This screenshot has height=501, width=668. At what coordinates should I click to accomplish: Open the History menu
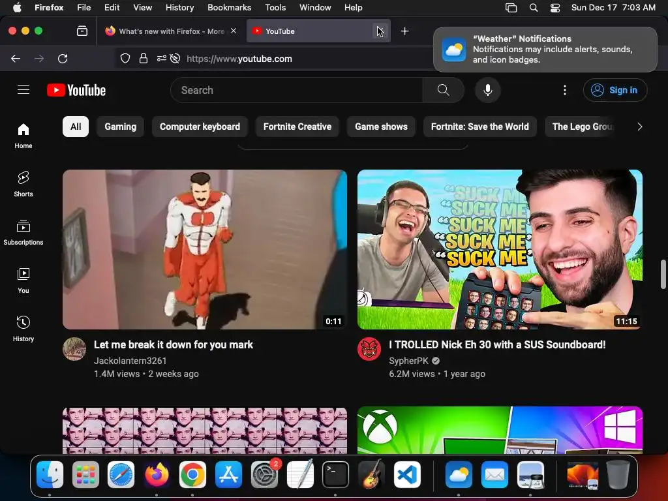[x=179, y=8]
